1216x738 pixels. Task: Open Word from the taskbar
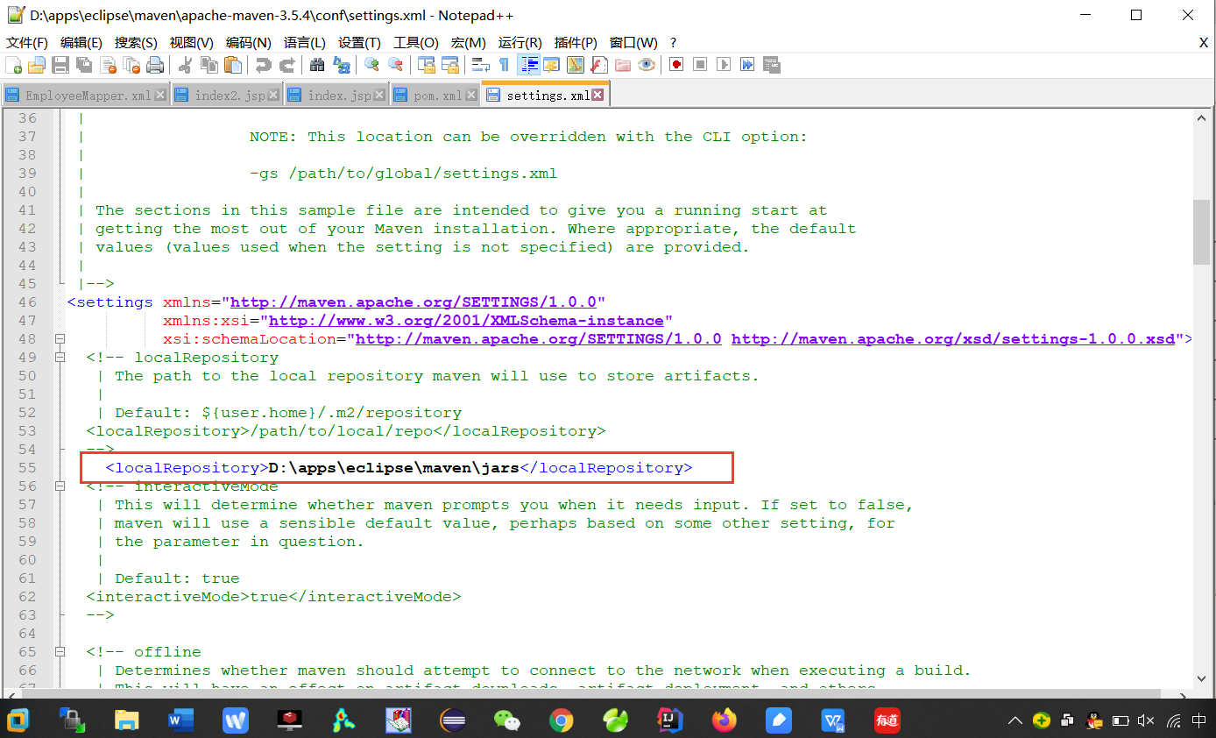click(x=180, y=720)
